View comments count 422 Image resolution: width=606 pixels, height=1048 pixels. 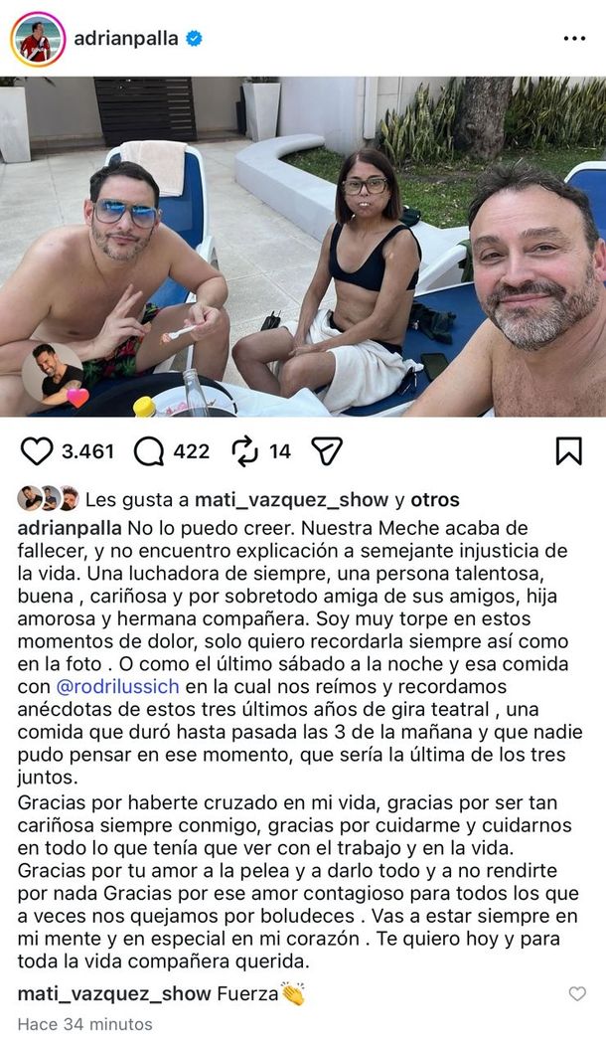191,451
